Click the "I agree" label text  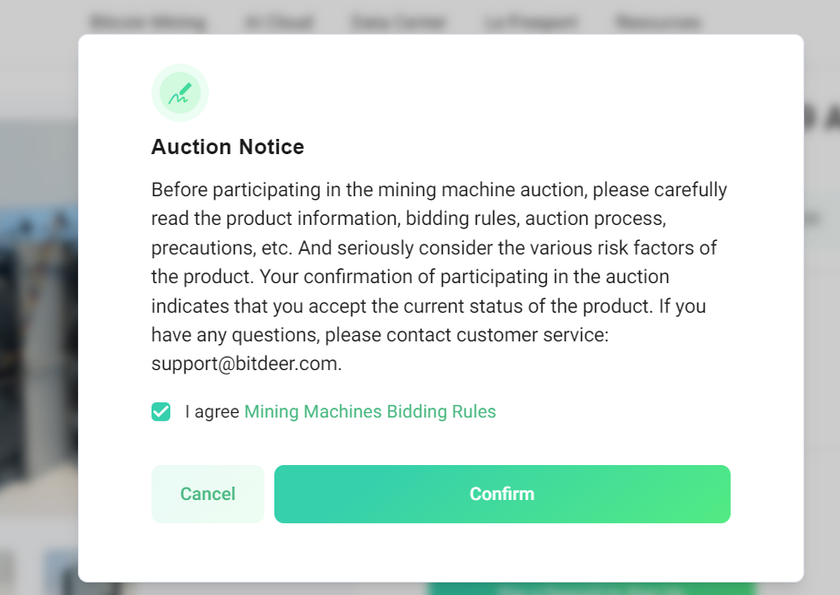point(212,412)
